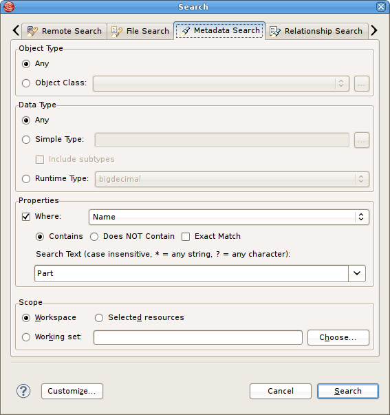Click the Relationship Search tab icon
The width and height of the screenshot is (390, 415).
click(x=275, y=31)
